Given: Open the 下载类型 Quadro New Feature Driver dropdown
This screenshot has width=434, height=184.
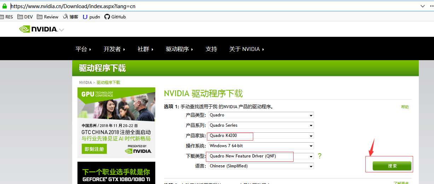Looking at the screenshot, I should pyautogui.click(x=261, y=156).
